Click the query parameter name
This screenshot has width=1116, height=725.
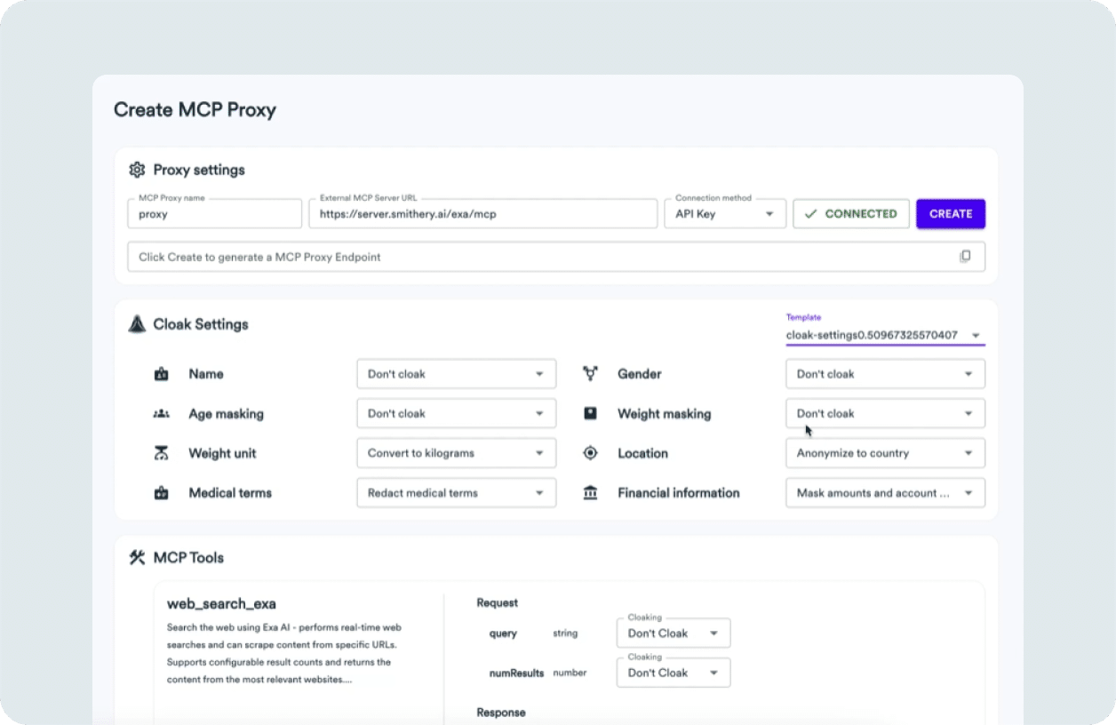point(503,633)
